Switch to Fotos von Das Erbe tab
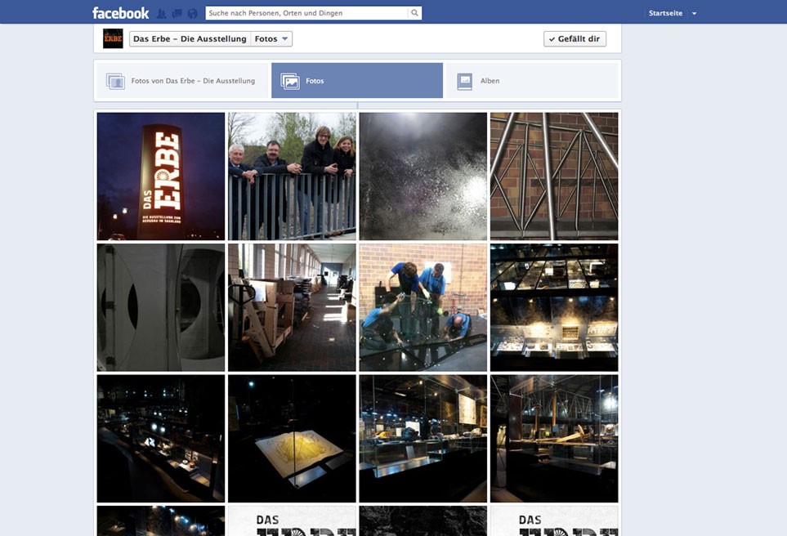The width and height of the screenshot is (787, 536). (x=183, y=81)
